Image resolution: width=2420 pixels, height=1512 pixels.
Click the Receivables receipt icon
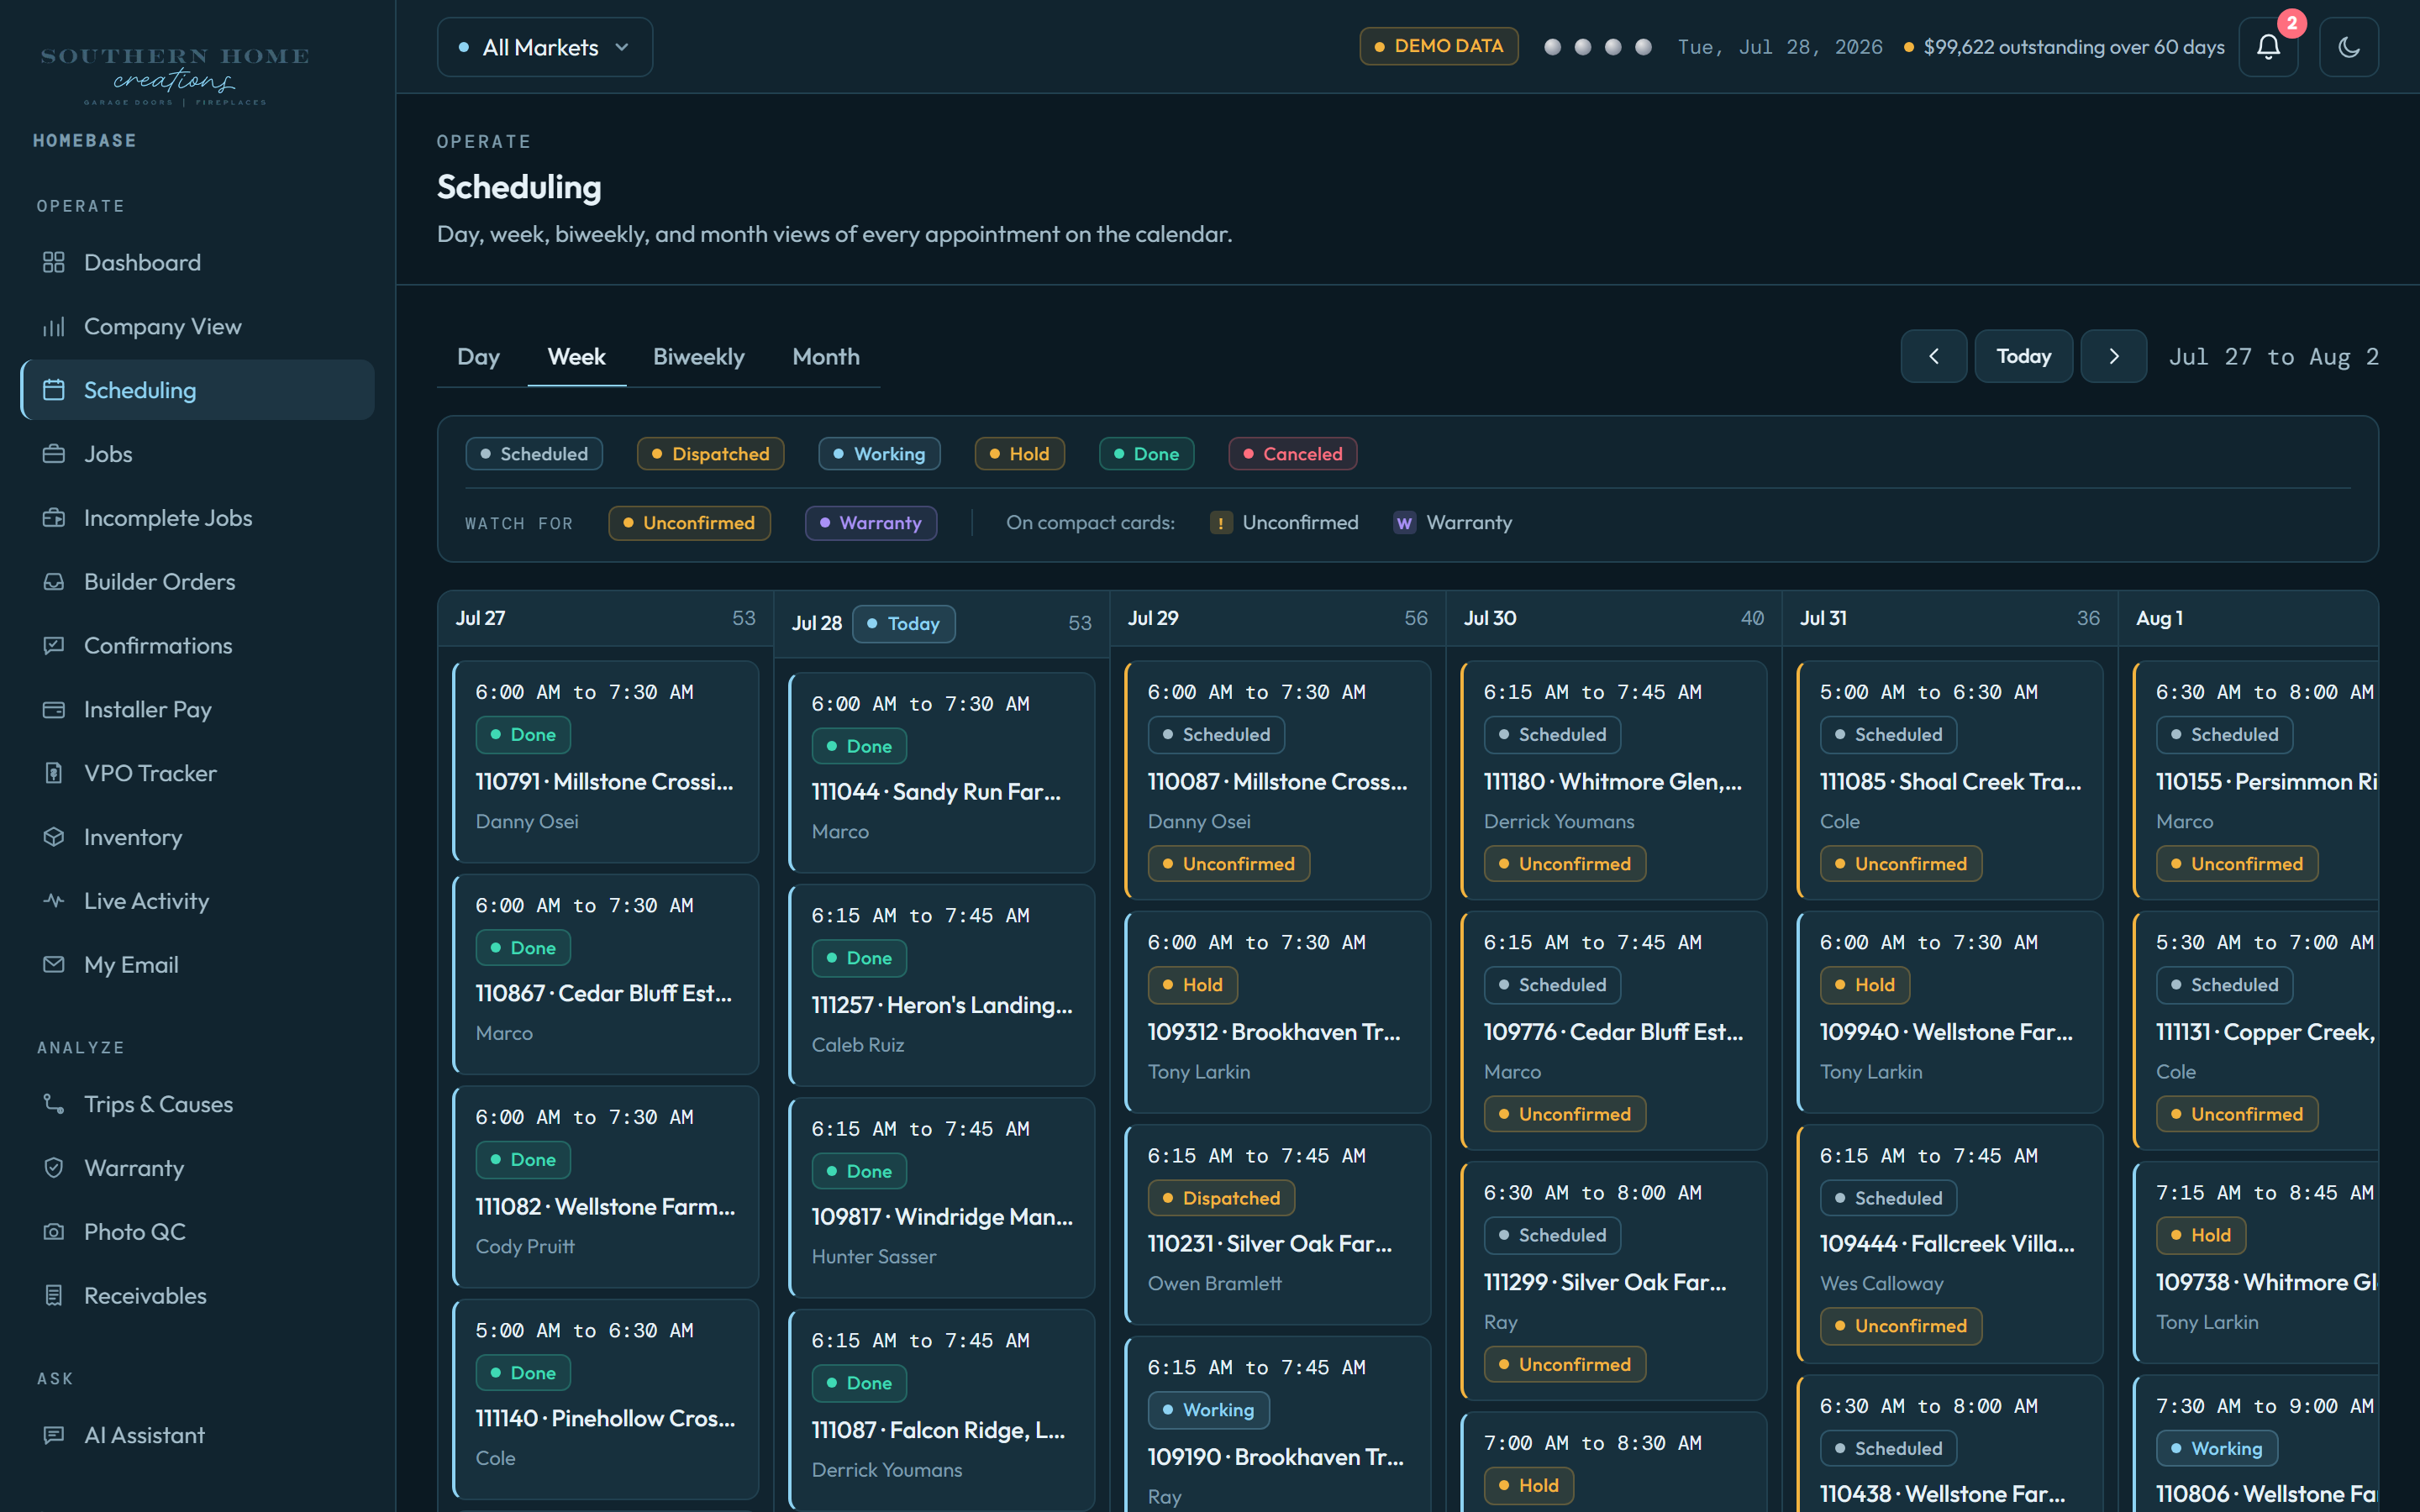click(x=54, y=1296)
